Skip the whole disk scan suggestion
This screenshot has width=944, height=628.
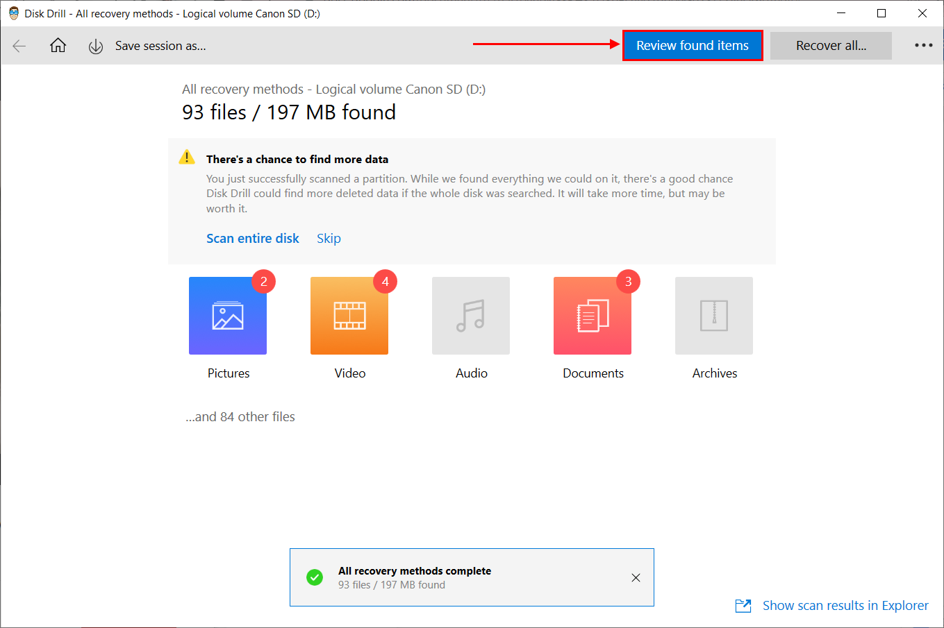pos(329,238)
